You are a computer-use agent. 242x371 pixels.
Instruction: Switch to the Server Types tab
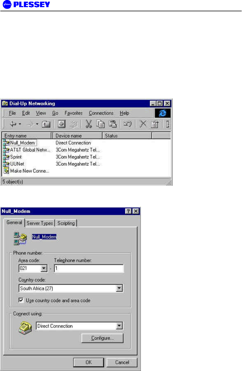point(40,223)
